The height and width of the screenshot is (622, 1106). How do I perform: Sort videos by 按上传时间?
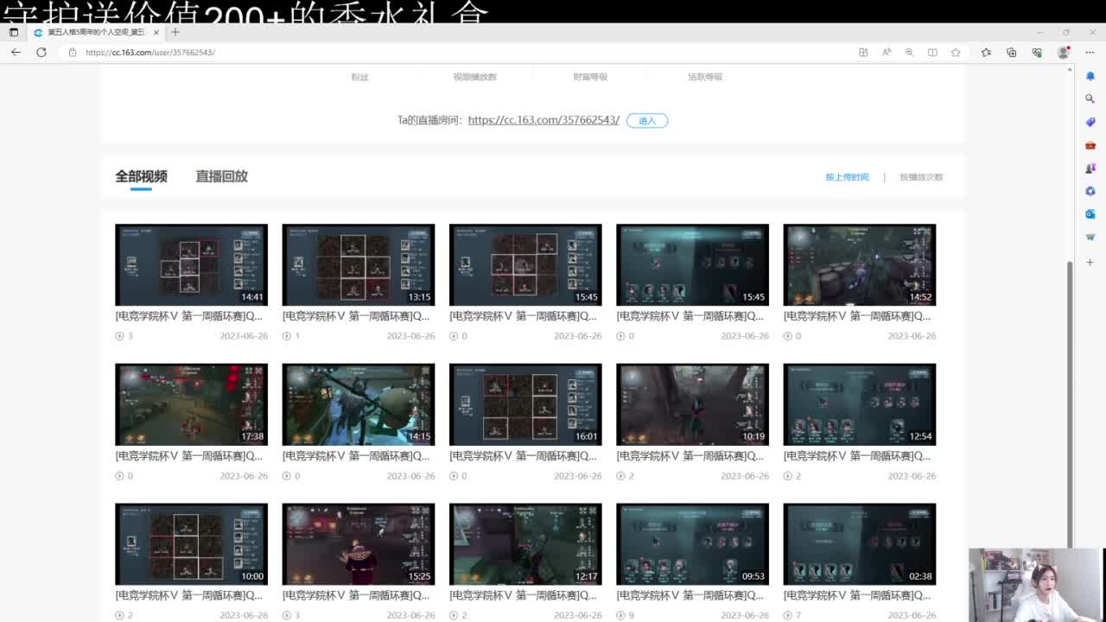tap(847, 177)
